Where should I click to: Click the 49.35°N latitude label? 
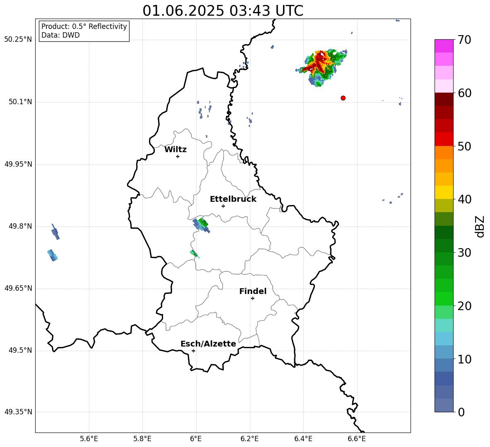click(x=18, y=412)
